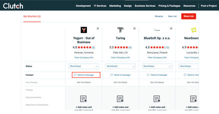Remove Turing from the shortlist
Image resolution: width=219 pixels, height=114 pixels.
[134, 28]
